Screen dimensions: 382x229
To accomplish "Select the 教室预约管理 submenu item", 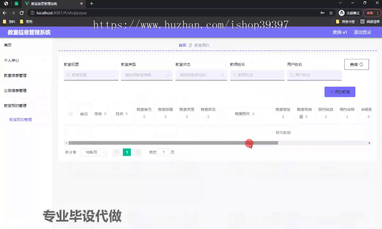I will (20, 120).
